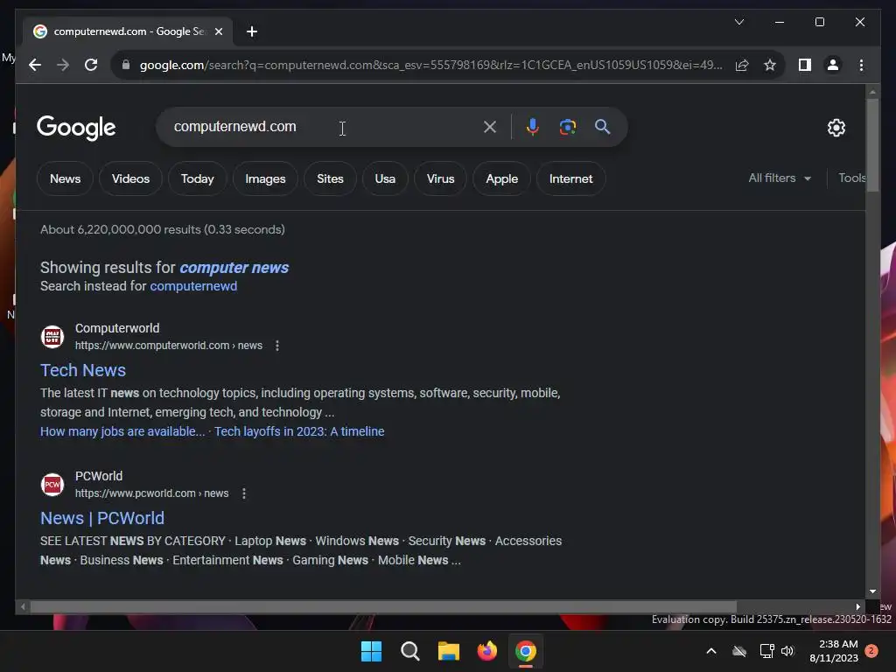Launch Firefox from taskbar
Screen dimensions: 896x672
[x=486, y=651]
